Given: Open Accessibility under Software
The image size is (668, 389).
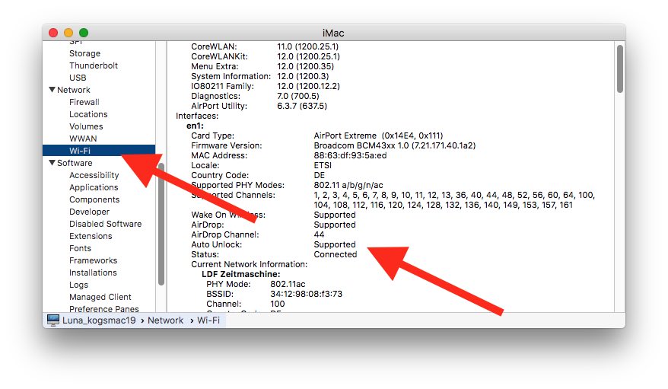Looking at the screenshot, I should (94, 175).
